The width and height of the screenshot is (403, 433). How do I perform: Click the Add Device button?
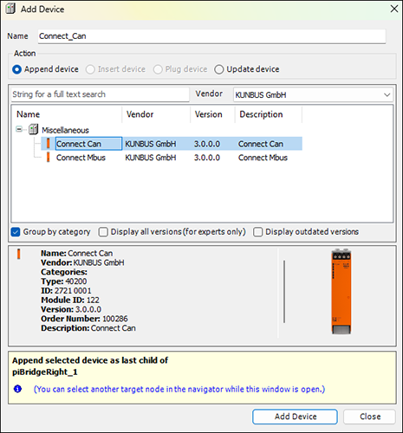click(x=295, y=417)
